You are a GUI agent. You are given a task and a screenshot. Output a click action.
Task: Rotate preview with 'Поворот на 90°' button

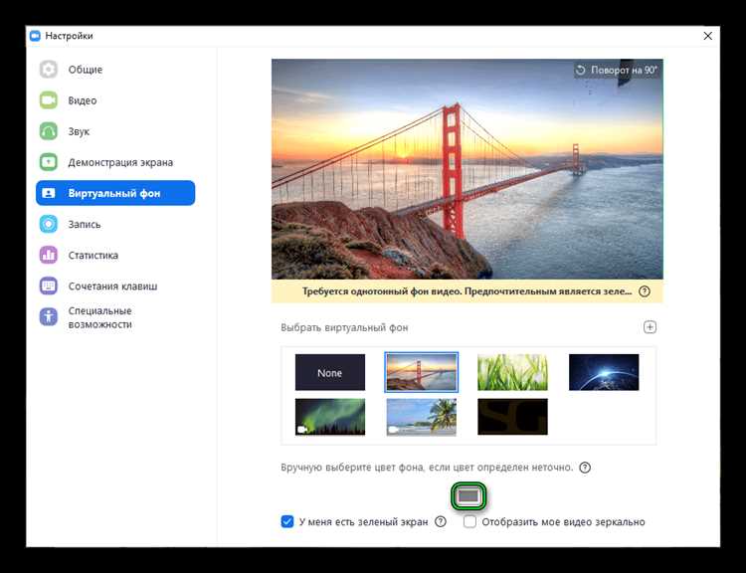617,70
